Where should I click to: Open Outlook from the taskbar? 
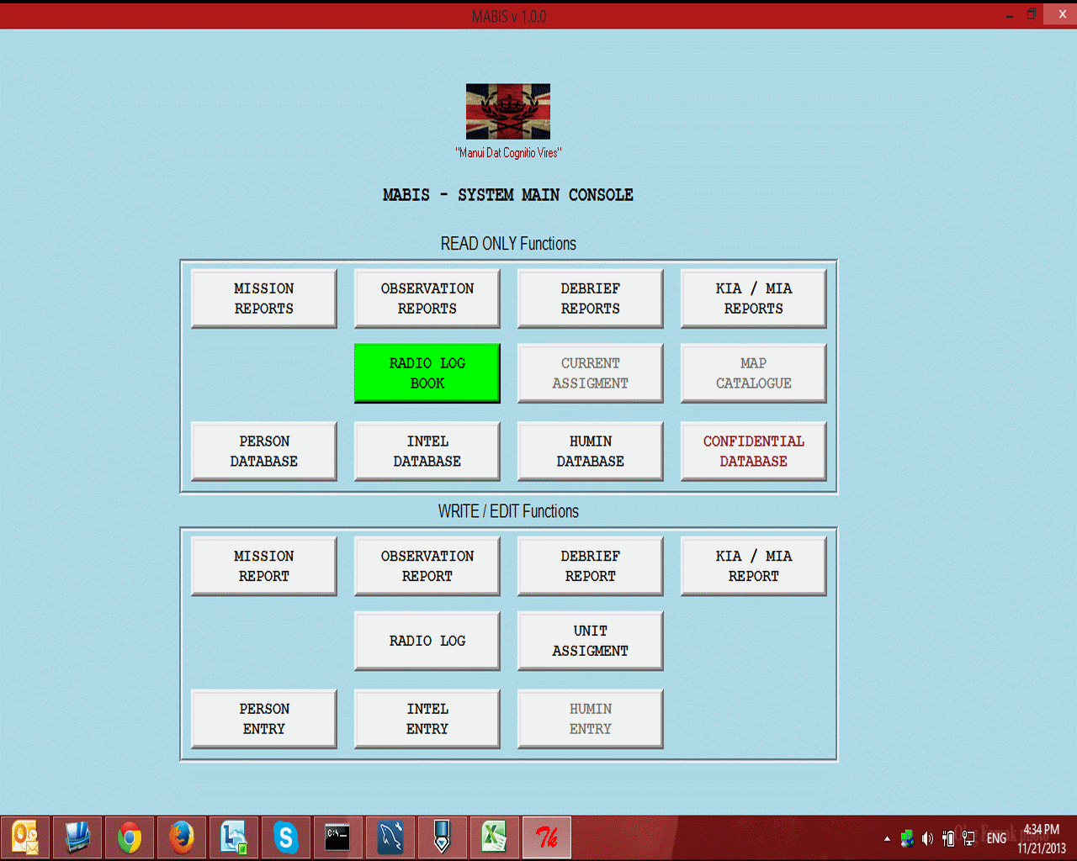click(25, 837)
